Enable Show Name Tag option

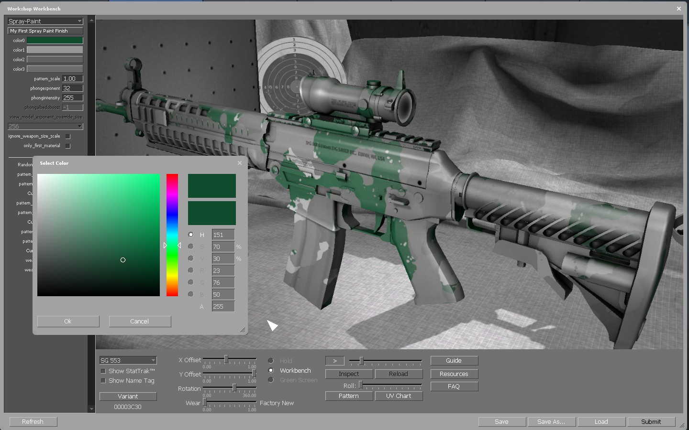tap(103, 381)
